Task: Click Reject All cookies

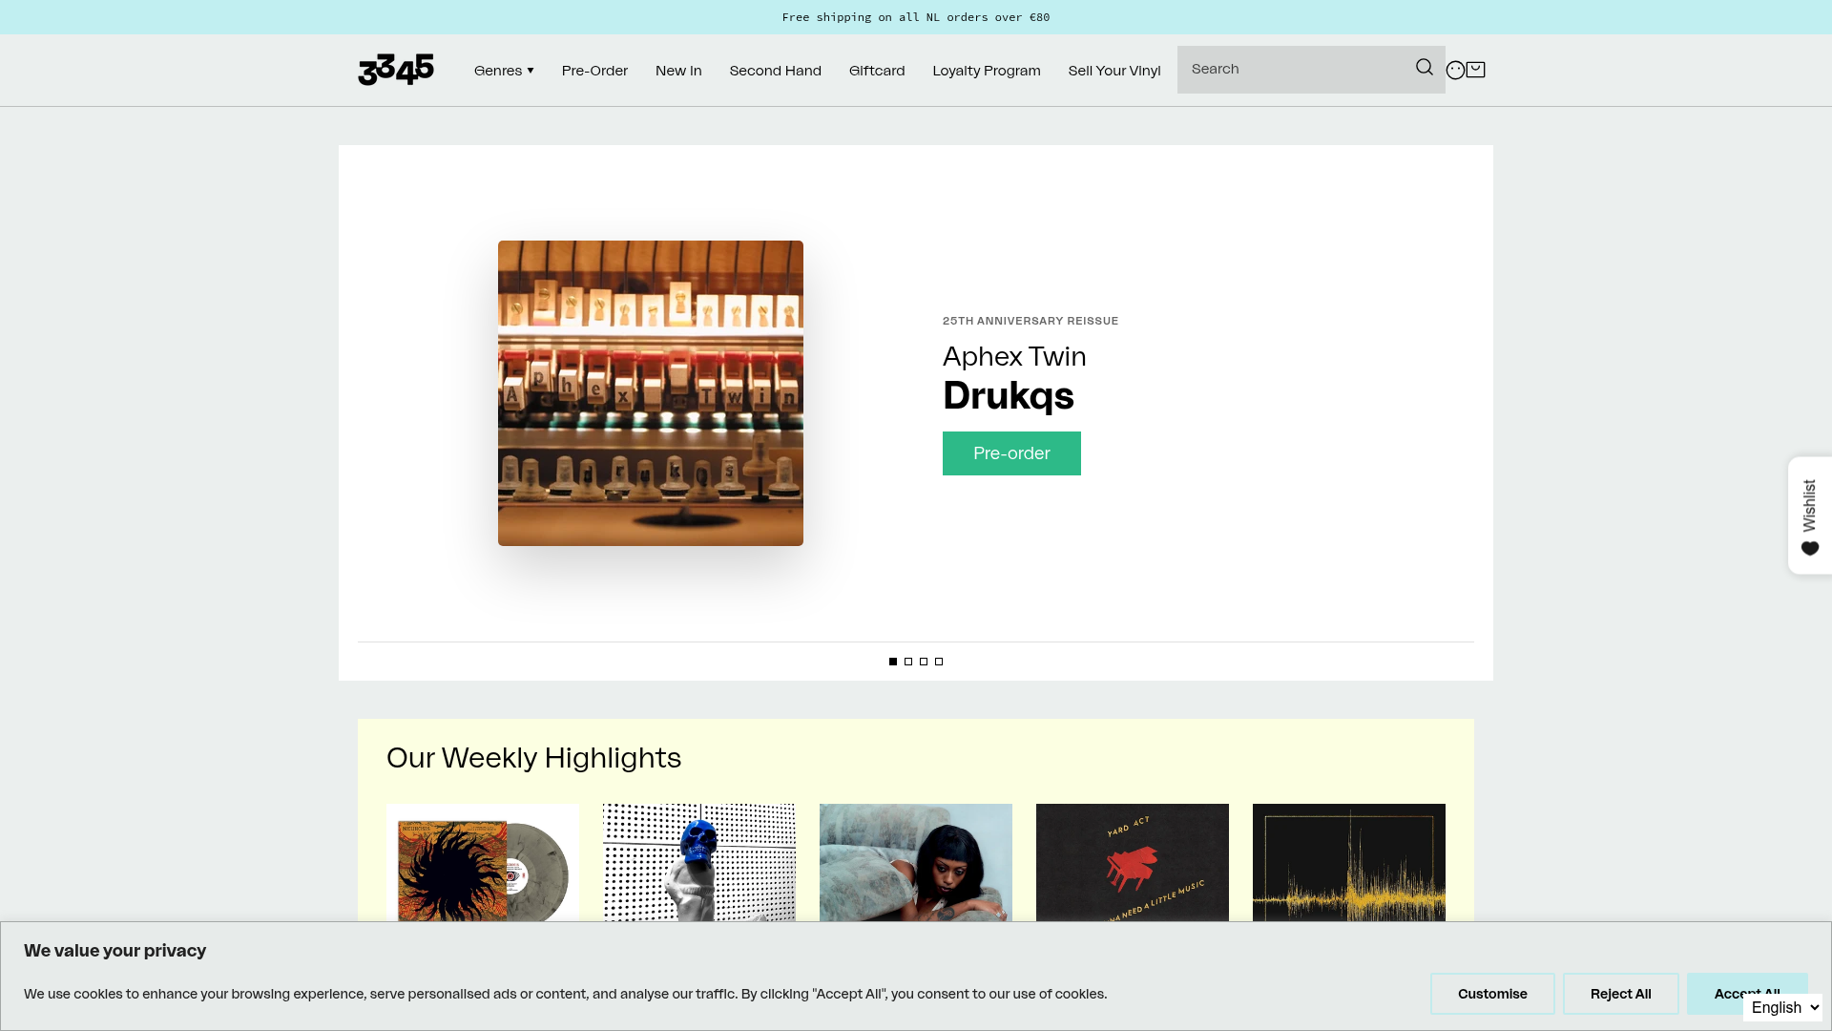Action: [x=1620, y=994]
